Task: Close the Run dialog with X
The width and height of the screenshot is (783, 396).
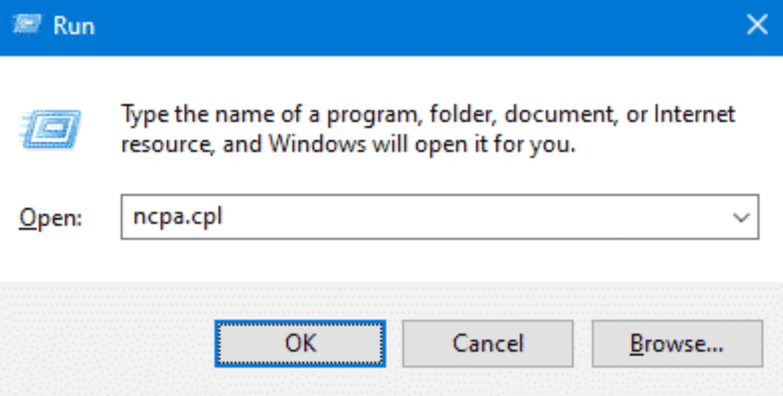Action: [x=757, y=25]
